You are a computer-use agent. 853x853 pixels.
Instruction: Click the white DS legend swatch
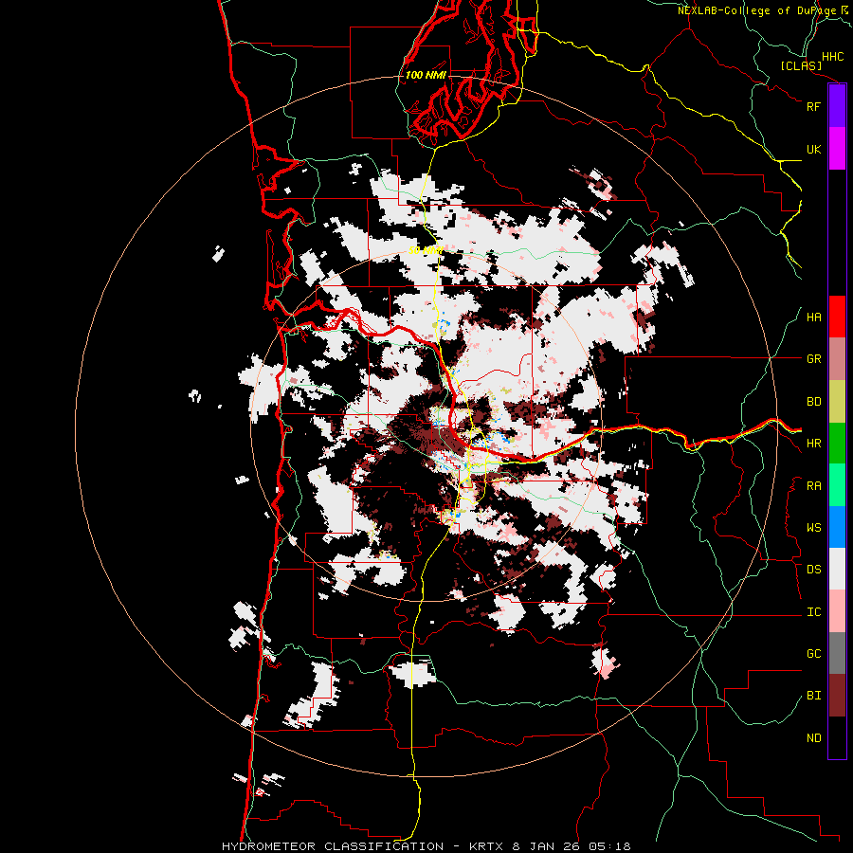(x=837, y=569)
